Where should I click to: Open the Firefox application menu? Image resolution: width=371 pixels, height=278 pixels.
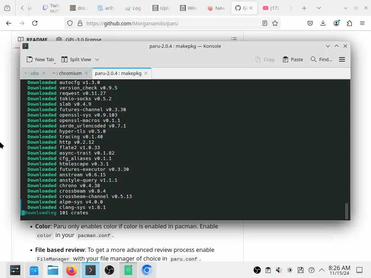click(x=362, y=23)
